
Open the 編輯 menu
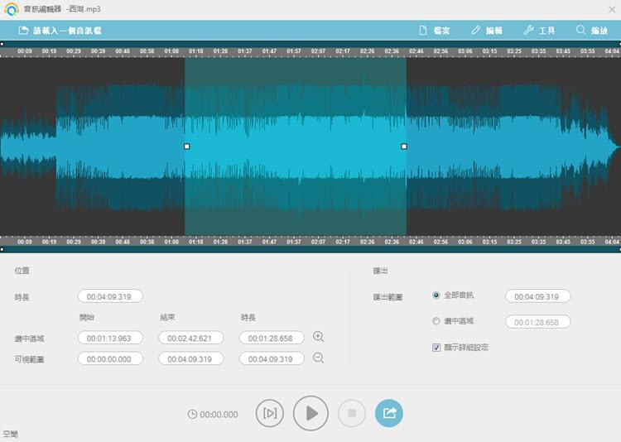pyautogui.click(x=486, y=31)
